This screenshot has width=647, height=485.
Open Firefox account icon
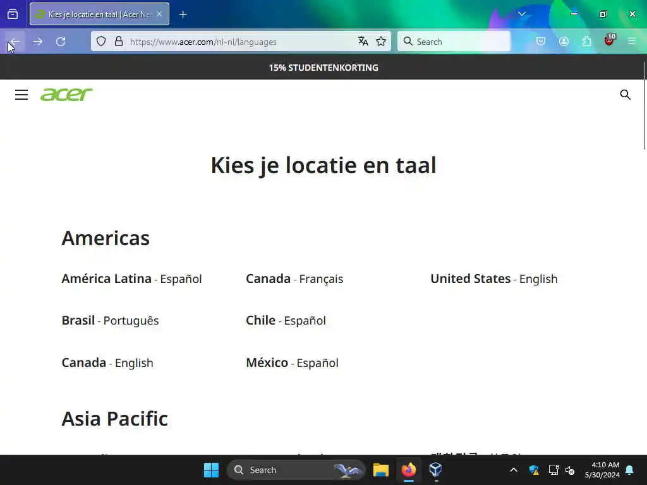pyautogui.click(x=564, y=41)
